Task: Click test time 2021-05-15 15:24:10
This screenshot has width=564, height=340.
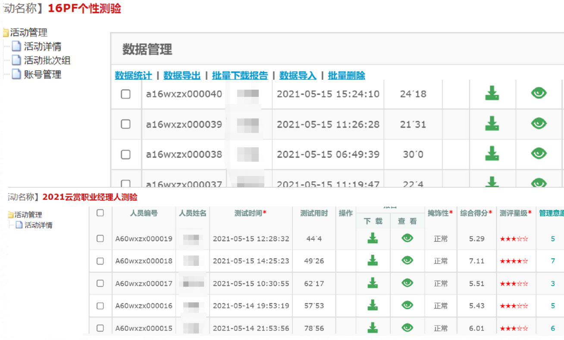Action: (328, 94)
